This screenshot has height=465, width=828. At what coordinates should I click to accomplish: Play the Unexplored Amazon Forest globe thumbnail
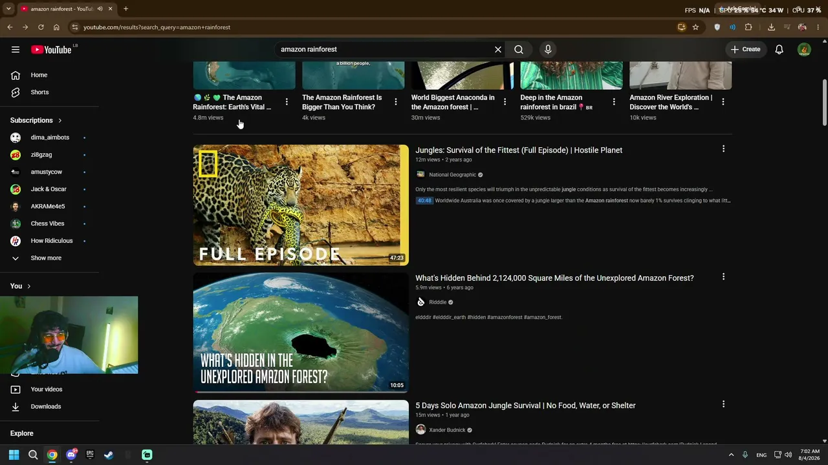pos(301,333)
